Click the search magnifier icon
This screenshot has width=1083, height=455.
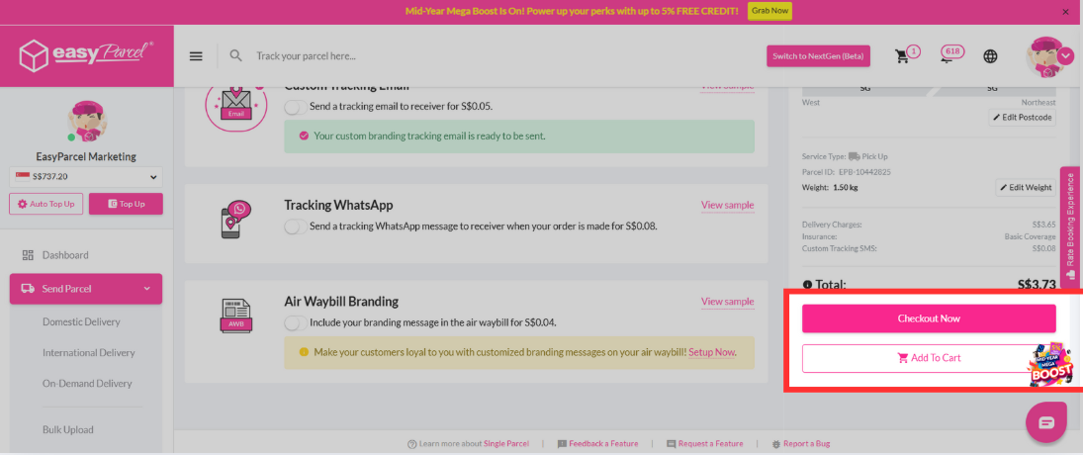pos(236,56)
